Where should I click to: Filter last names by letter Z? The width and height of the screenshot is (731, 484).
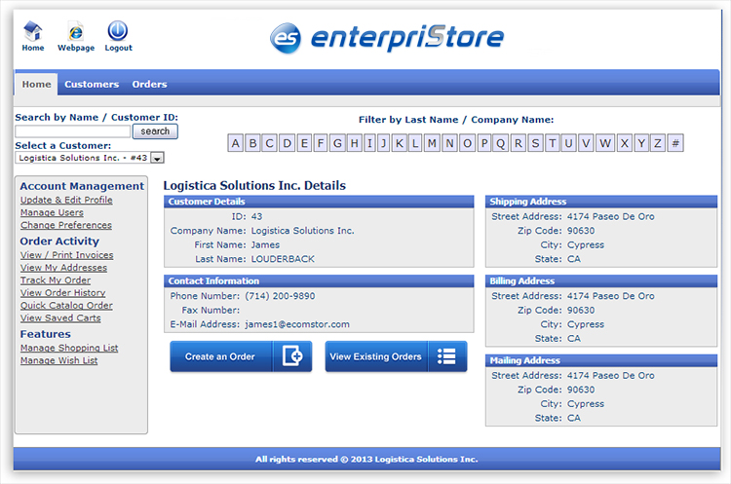coord(658,143)
